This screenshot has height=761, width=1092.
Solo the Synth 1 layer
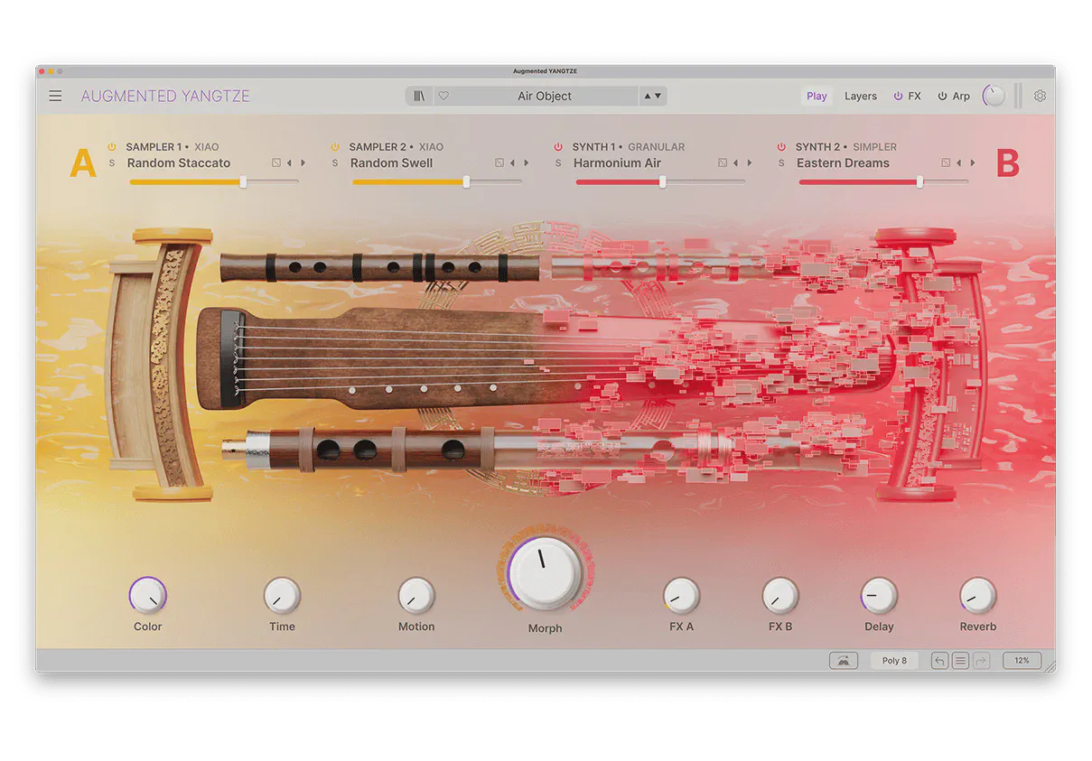click(x=558, y=163)
